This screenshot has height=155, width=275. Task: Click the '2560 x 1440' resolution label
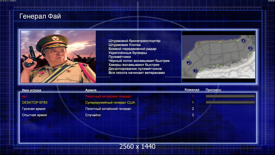(x=137, y=146)
